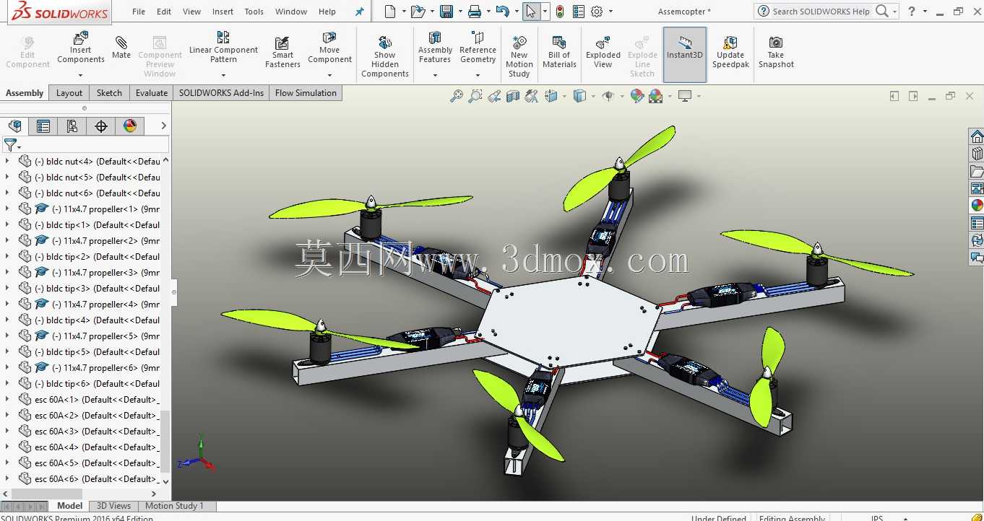The height and width of the screenshot is (521, 984).
Task: Save the assembly with the disk icon
Action: (446, 12)
